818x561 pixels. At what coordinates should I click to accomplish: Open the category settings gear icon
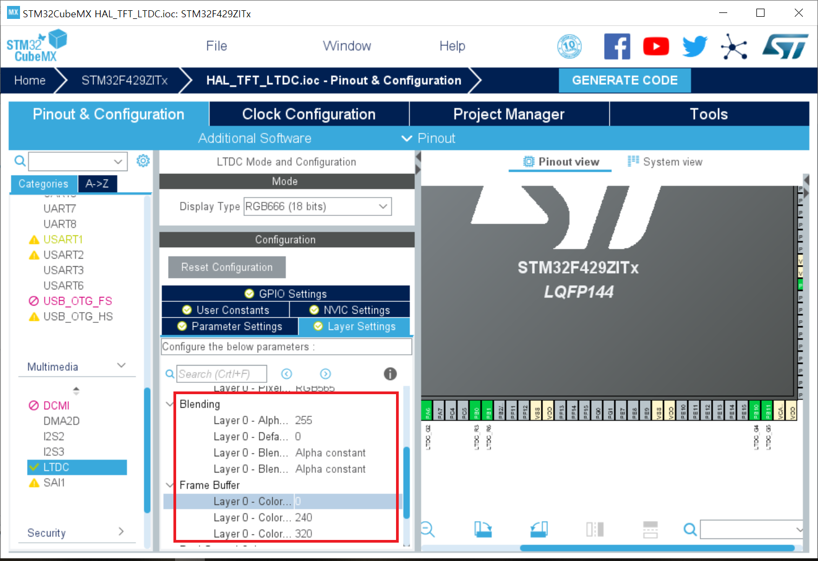(x=143, y=161)
